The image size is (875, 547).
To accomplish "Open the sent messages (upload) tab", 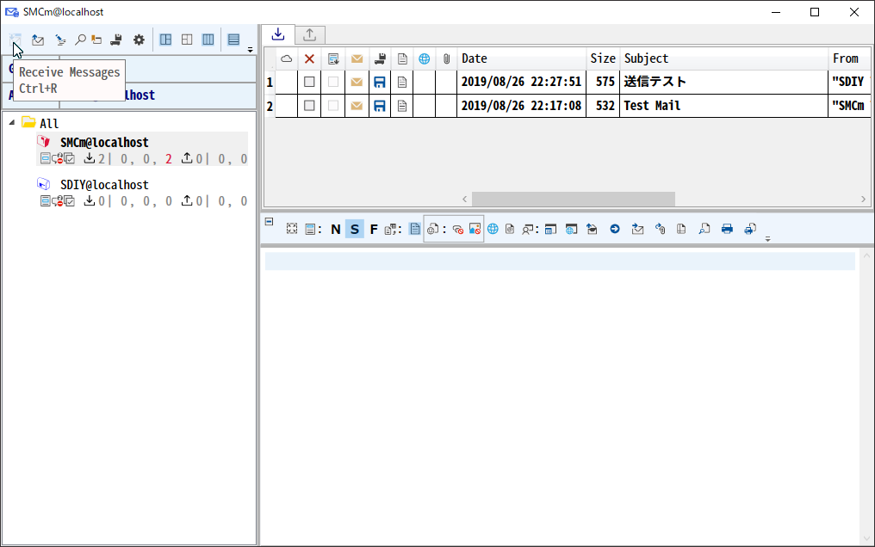I will pos(310,35).
